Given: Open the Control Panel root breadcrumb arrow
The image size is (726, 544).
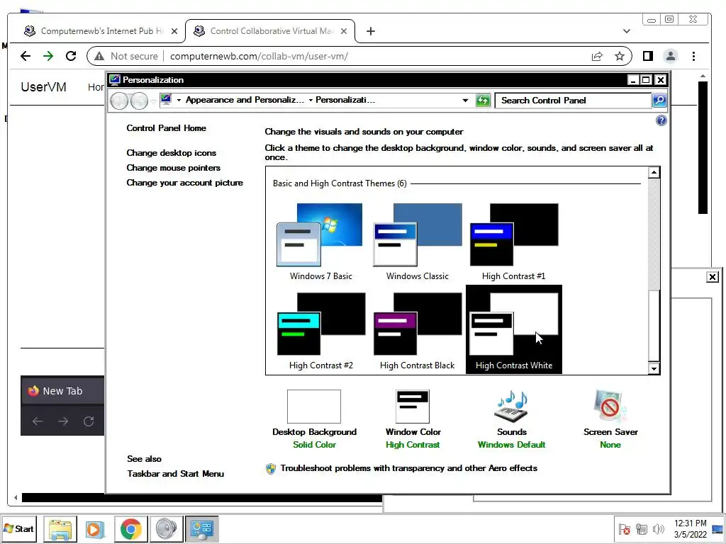Looking at the screenshot, I should click(x=179, y=101).
